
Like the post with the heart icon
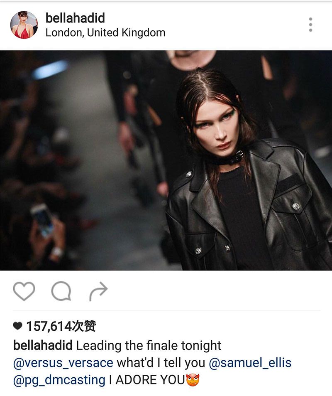[24, 291]
